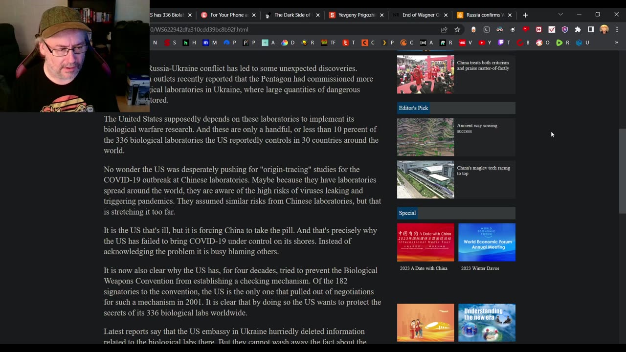Open the Twitch 'T' bookmark

point(504,43)
